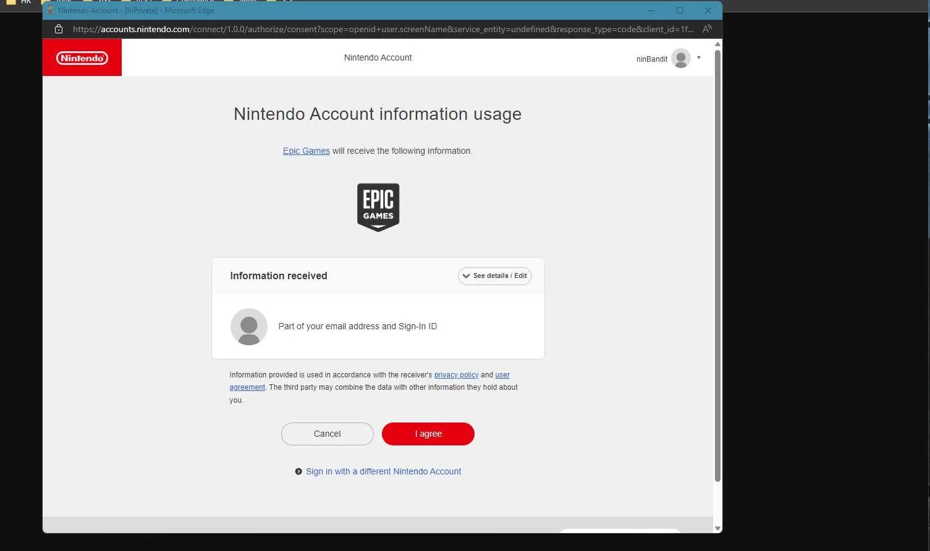Click the scrollbar down arrow
Image resolution: width=930 pixels, height=551 pixels.
coord(717,528)
